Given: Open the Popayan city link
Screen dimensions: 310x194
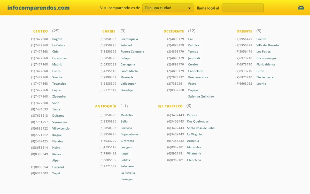Looking at the screenshot, I should click(194, 90).
